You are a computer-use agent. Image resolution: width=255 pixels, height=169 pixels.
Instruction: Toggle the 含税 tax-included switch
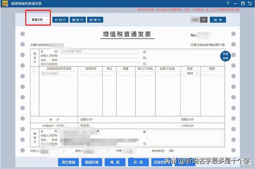[x=199, y=20]
